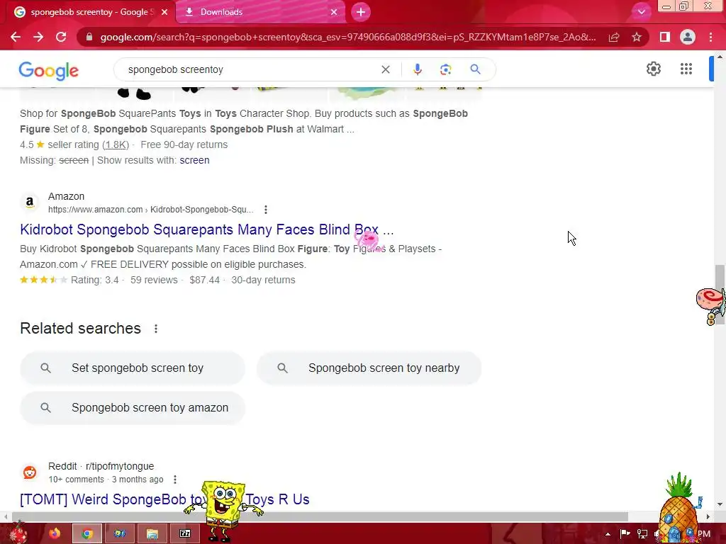Clear the search box with X
This screenshot has width=726, height=544.
[385, 69]
